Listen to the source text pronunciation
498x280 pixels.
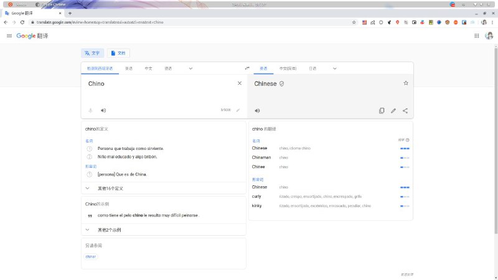[x=103, y=110]
